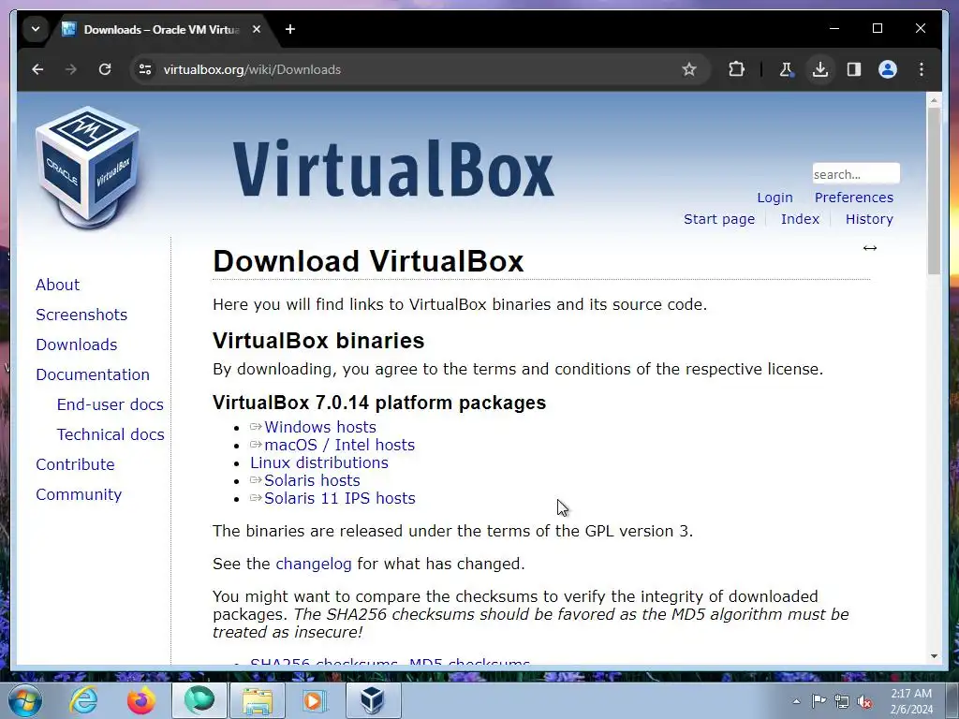The width and height of the screenshot is (959, 719).
Task: Open Chrome three-dot menu
Action: click(x=922, y=69)
